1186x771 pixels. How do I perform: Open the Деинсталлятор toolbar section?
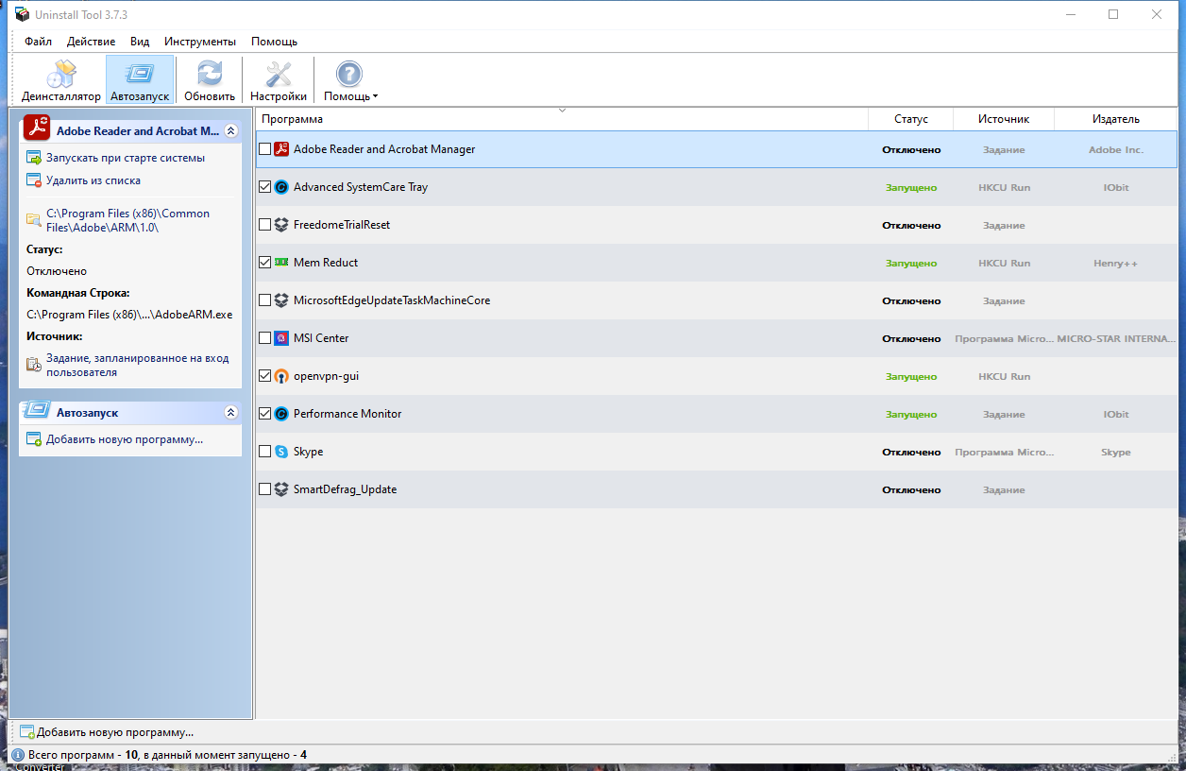pyautogui.click(x=61, y=80)
